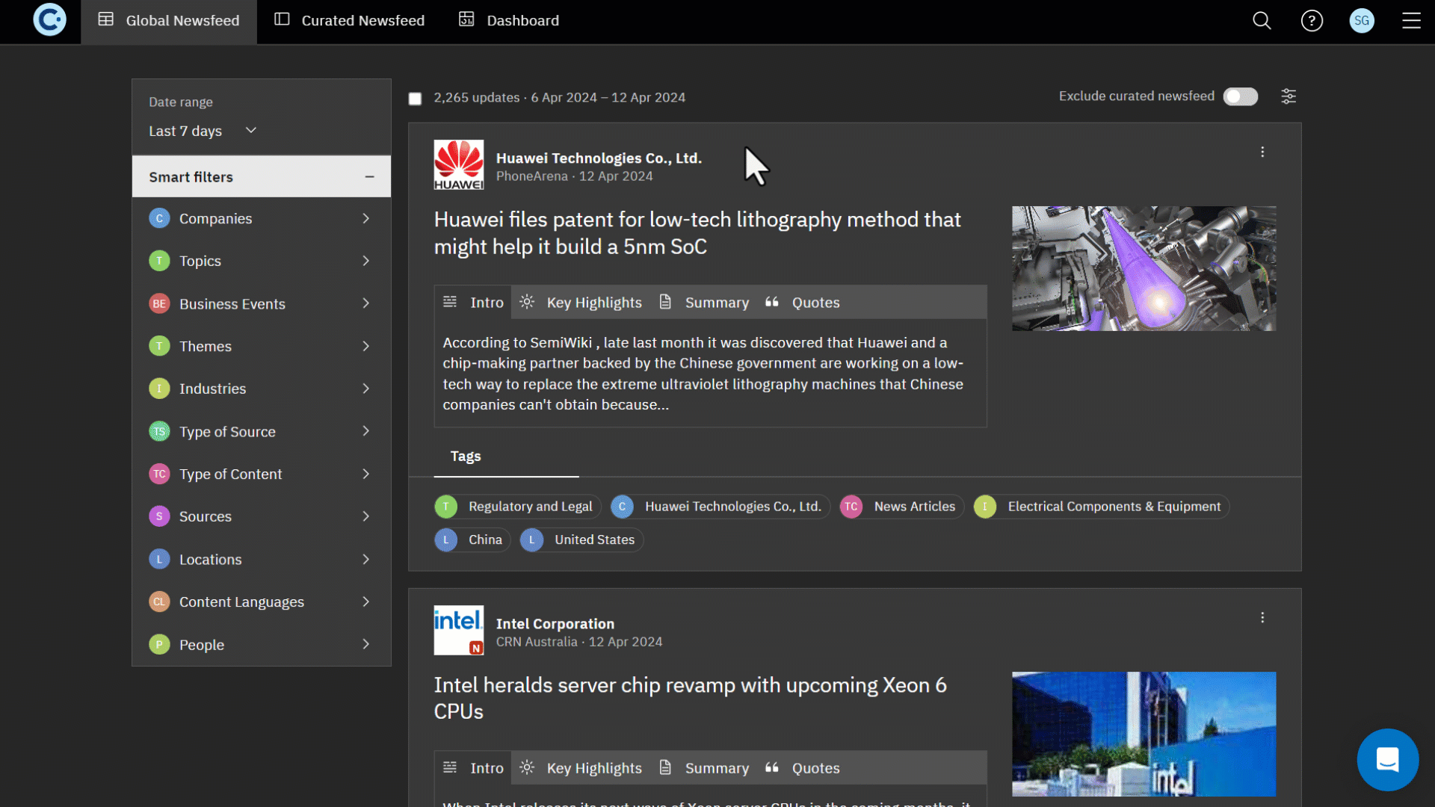Click the News Articles tag
1435x807 pixels.
[x=901, y=506]
